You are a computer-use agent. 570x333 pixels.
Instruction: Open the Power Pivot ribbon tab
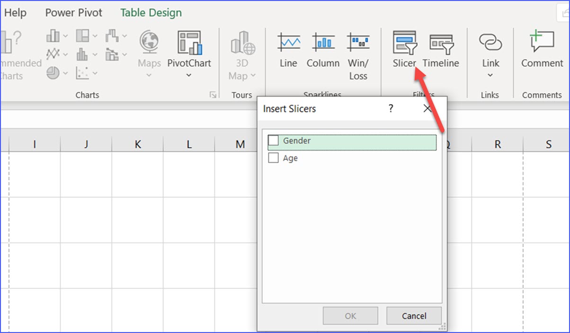coord(73,13)
